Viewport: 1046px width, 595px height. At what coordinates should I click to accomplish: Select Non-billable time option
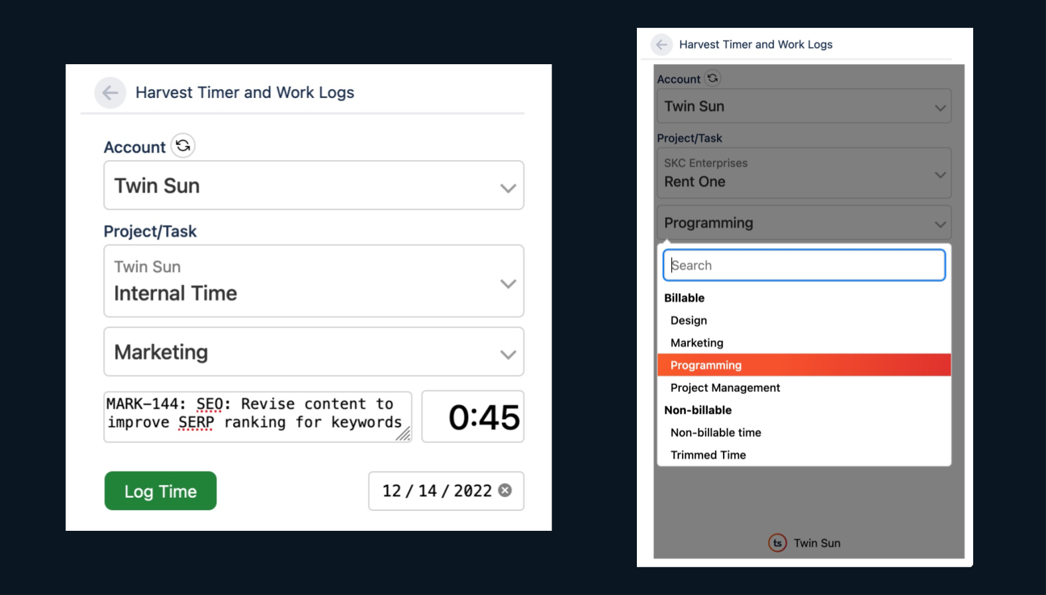click(716, 433)
